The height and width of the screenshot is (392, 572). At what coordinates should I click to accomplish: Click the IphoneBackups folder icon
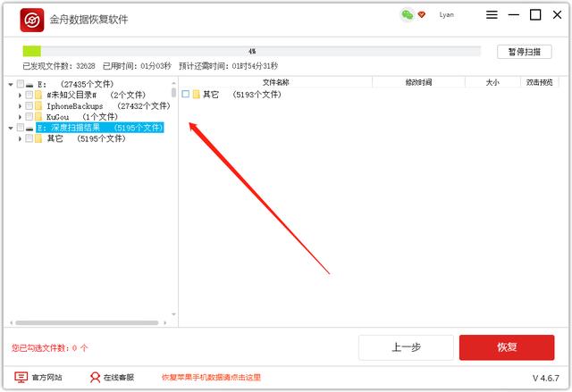coord(39,106)
